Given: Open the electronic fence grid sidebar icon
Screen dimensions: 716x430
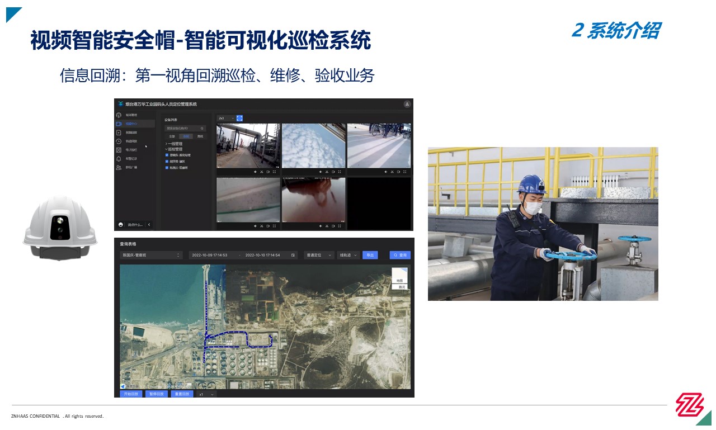Looking at the screenshot, I should tap(119, 150).
